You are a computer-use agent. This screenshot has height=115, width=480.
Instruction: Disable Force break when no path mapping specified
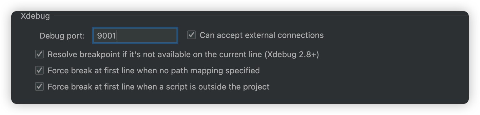tap(39, 71)
